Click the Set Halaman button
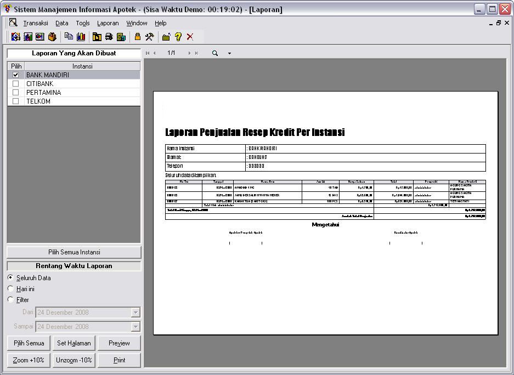This screenshot has width=514, height=375. [x=74, y=343]
